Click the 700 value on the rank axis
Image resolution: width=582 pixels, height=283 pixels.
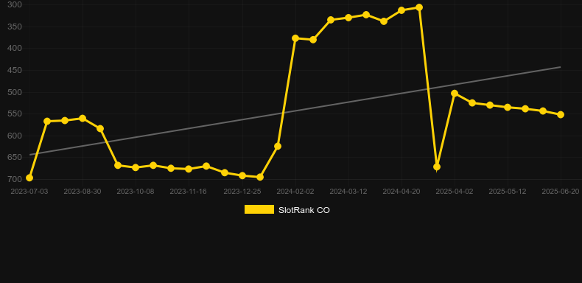15,179
